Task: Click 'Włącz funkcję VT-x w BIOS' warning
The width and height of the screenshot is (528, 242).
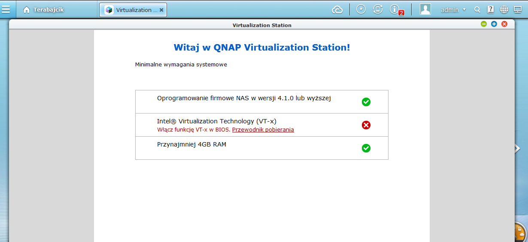Action: click(194, 130)
